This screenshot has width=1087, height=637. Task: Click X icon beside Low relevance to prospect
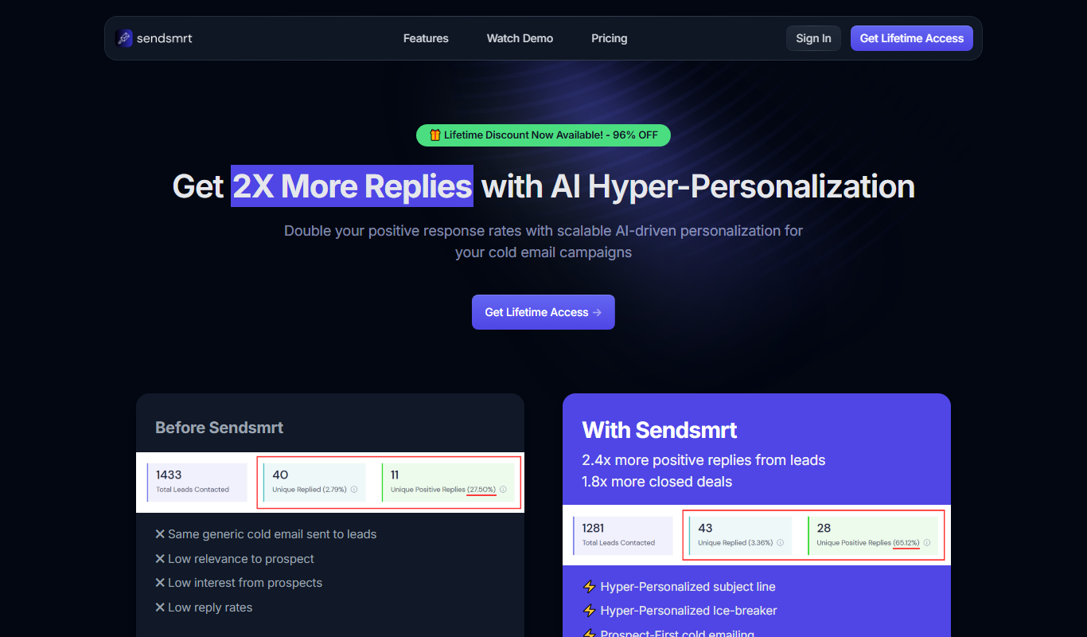click(160, 559)
